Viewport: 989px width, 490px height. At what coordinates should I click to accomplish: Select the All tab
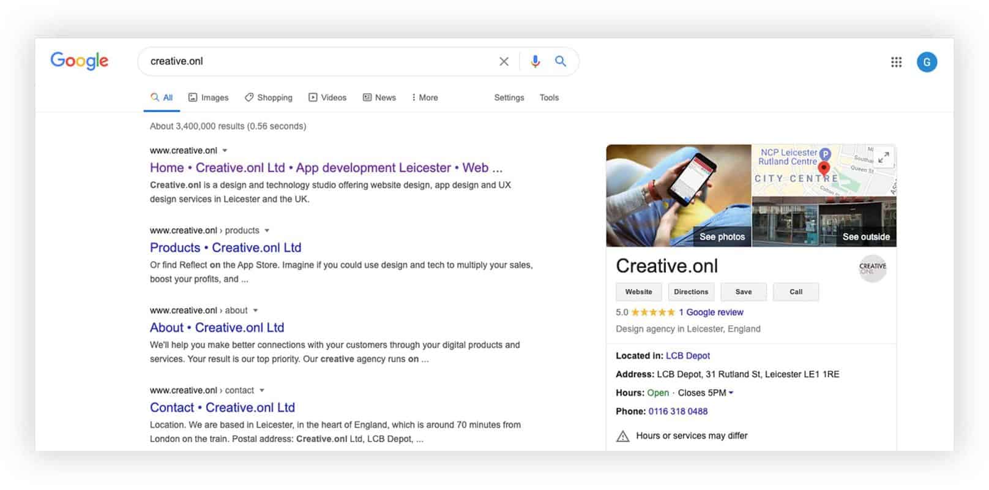pos(162,97)
